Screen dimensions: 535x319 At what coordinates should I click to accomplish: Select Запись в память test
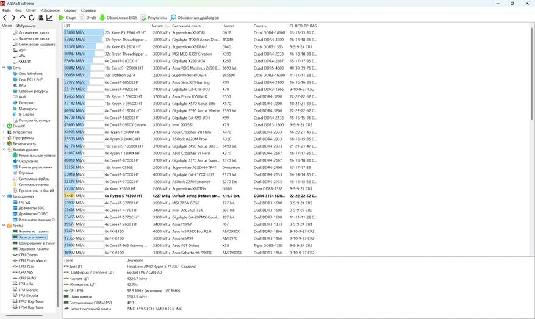(30, 237)
